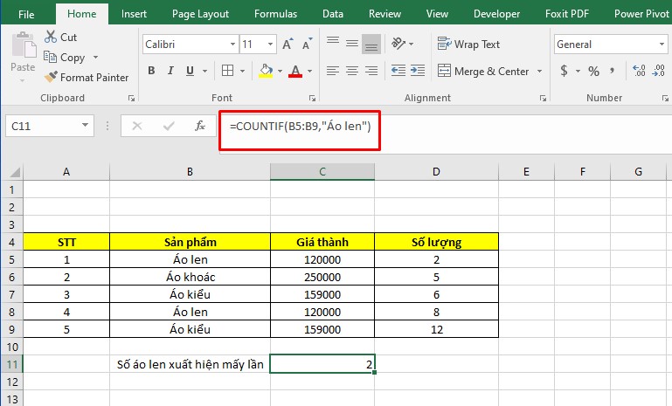
Task: Select row 11 header
Action: [11, 364]
